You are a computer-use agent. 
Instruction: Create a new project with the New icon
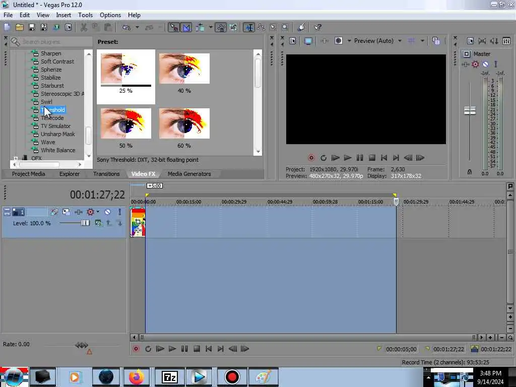[7, 27]
